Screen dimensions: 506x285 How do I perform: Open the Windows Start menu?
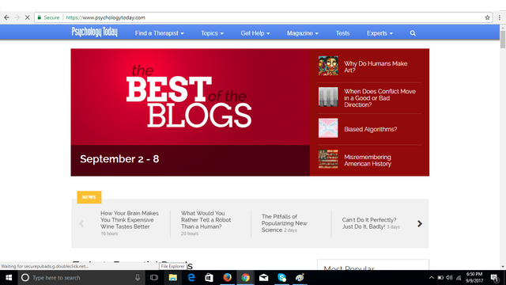pyautogui.click(x=9, y=278)
